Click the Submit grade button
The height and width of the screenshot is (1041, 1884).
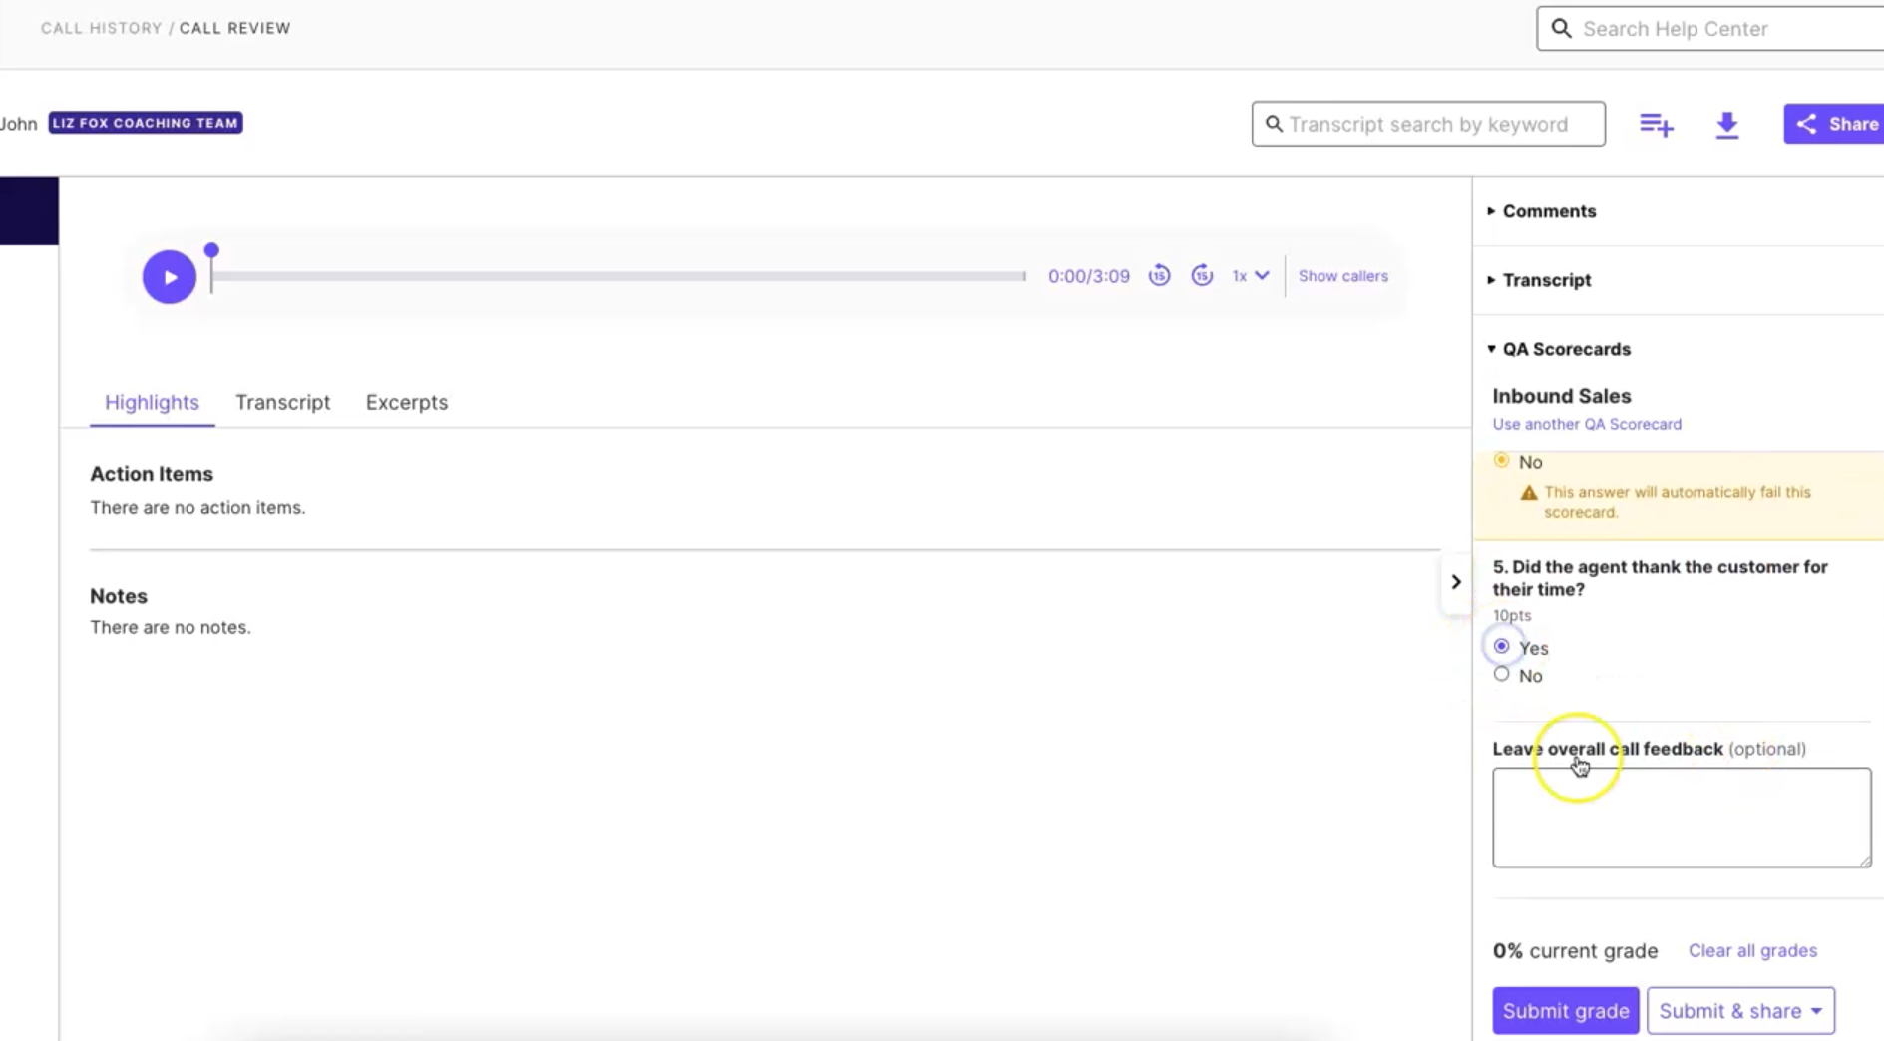1565,1010
